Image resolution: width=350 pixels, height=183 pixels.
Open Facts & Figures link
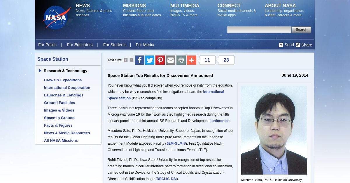tap(58, 125)
